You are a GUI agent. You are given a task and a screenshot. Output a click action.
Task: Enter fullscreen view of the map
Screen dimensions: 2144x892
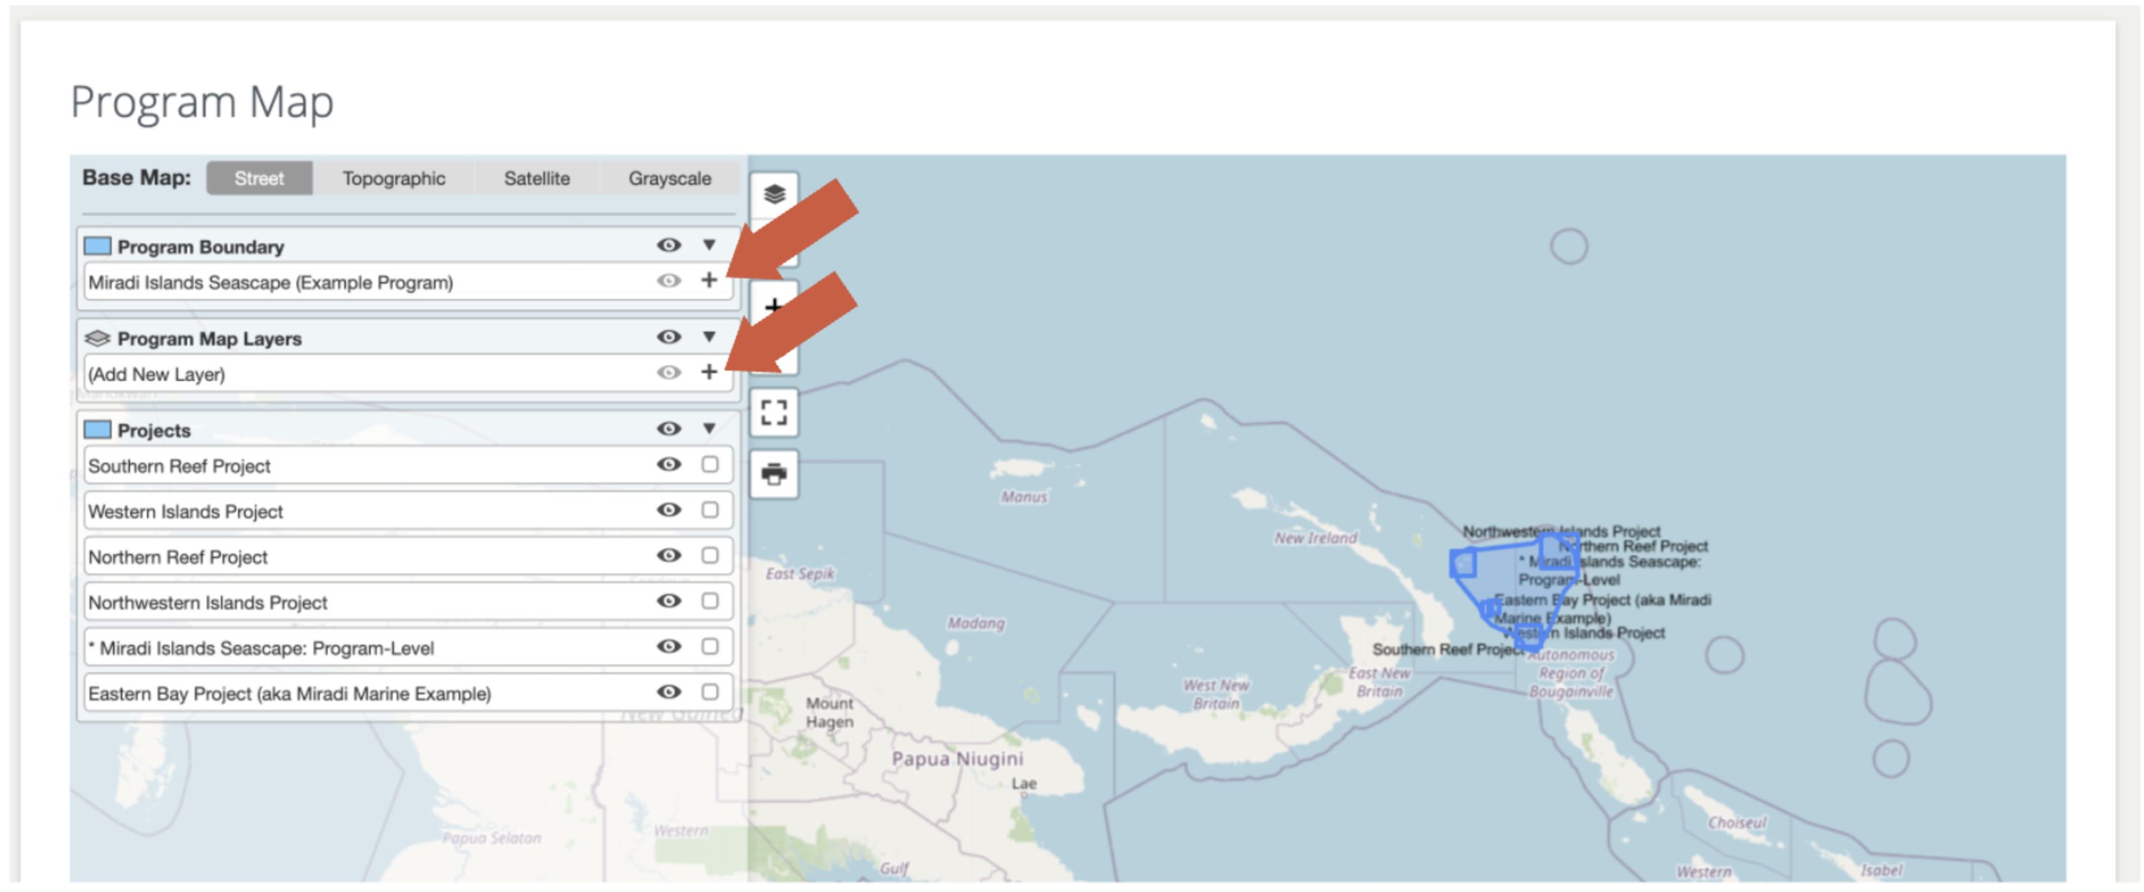coord(774,412)
